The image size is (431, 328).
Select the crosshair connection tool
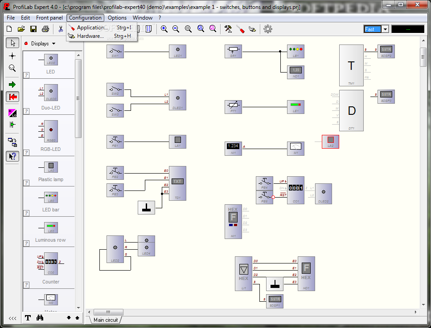[x=12, y=56]
